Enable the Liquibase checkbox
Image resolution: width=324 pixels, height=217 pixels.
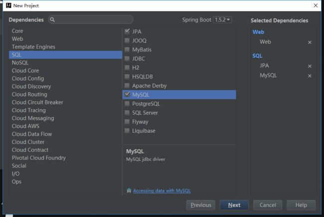coord(127,131)
